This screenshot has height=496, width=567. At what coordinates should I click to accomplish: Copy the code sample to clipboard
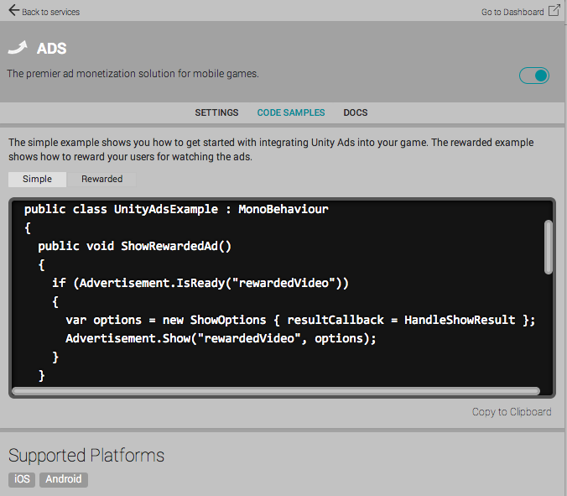click(x=512, y=412)
